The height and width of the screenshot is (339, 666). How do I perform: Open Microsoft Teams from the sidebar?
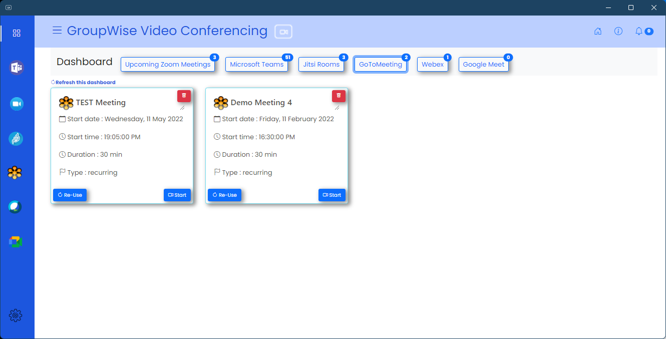[x=17, y=68]
